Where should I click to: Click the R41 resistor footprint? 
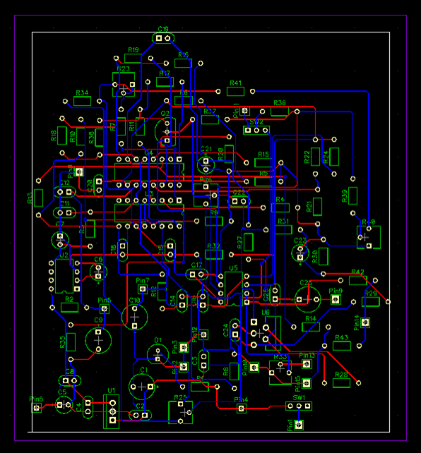click(235, 92)
